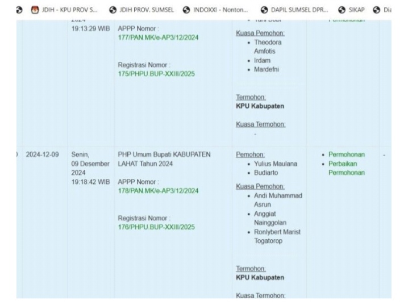The image size is (408, 305).
Task: Open the Perbaikan Permohonan document link
Action: coord(346,168)
